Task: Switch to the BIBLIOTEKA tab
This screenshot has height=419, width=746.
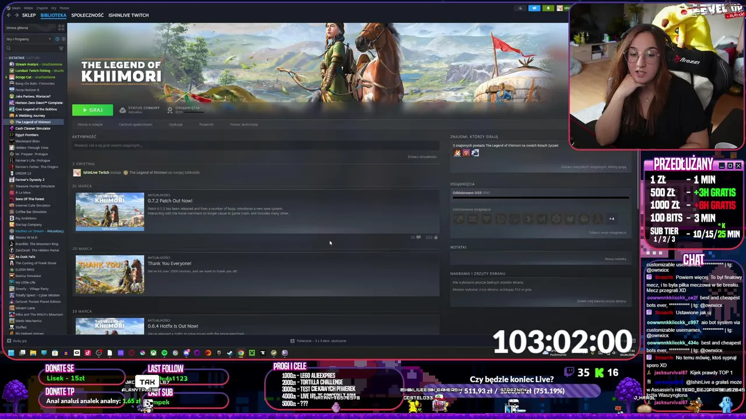Action: tap(54, 15)
